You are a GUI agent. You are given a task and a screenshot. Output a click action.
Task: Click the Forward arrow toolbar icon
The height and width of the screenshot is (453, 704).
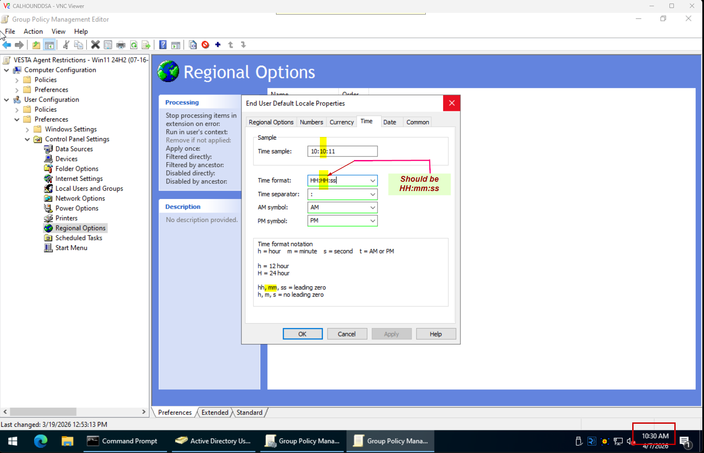(19, 45)
